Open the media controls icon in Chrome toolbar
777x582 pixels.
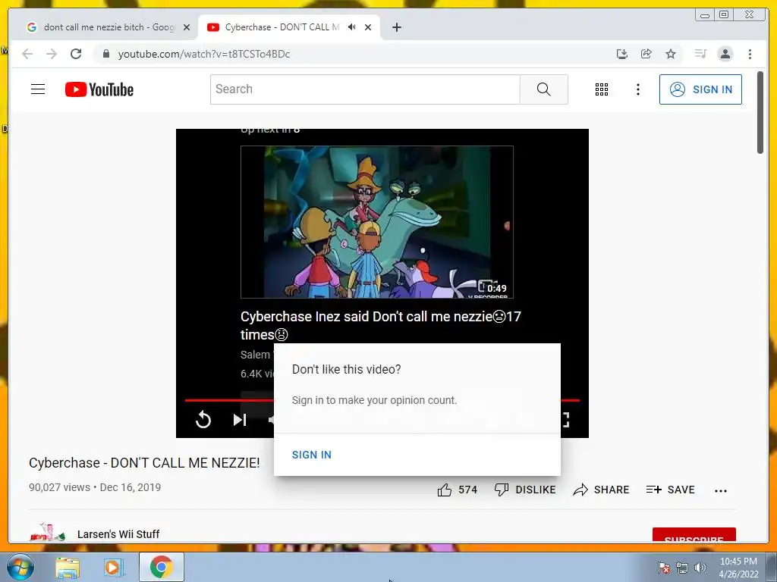click(x=700, y=54)
